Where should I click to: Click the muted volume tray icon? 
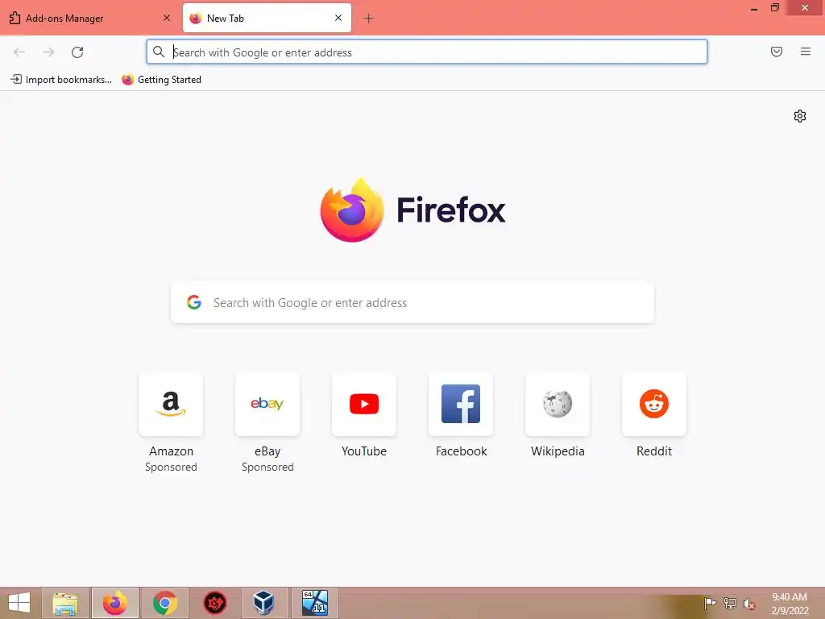(x=749, y=604)
